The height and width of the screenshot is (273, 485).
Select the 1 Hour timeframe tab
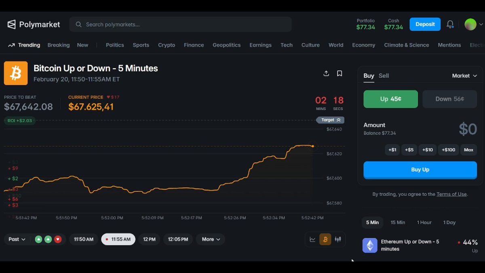[x=424, y=222]
